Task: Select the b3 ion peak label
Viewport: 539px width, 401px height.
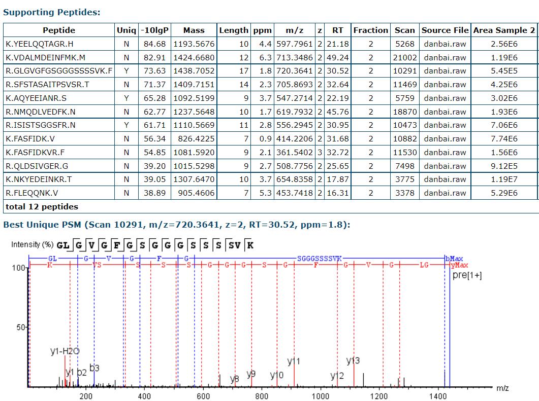Action: point(94,368)
